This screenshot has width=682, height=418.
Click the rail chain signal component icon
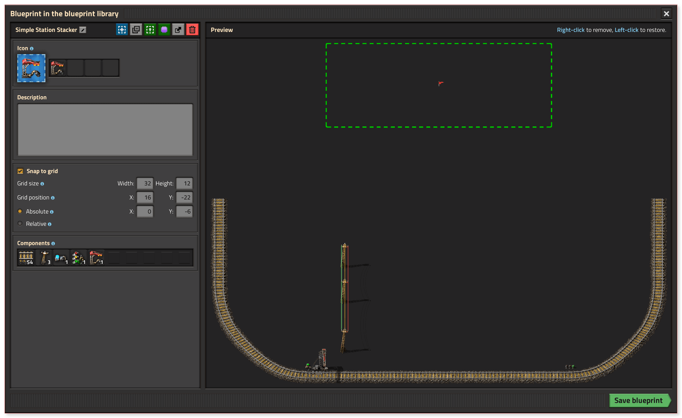coord(61,258)
